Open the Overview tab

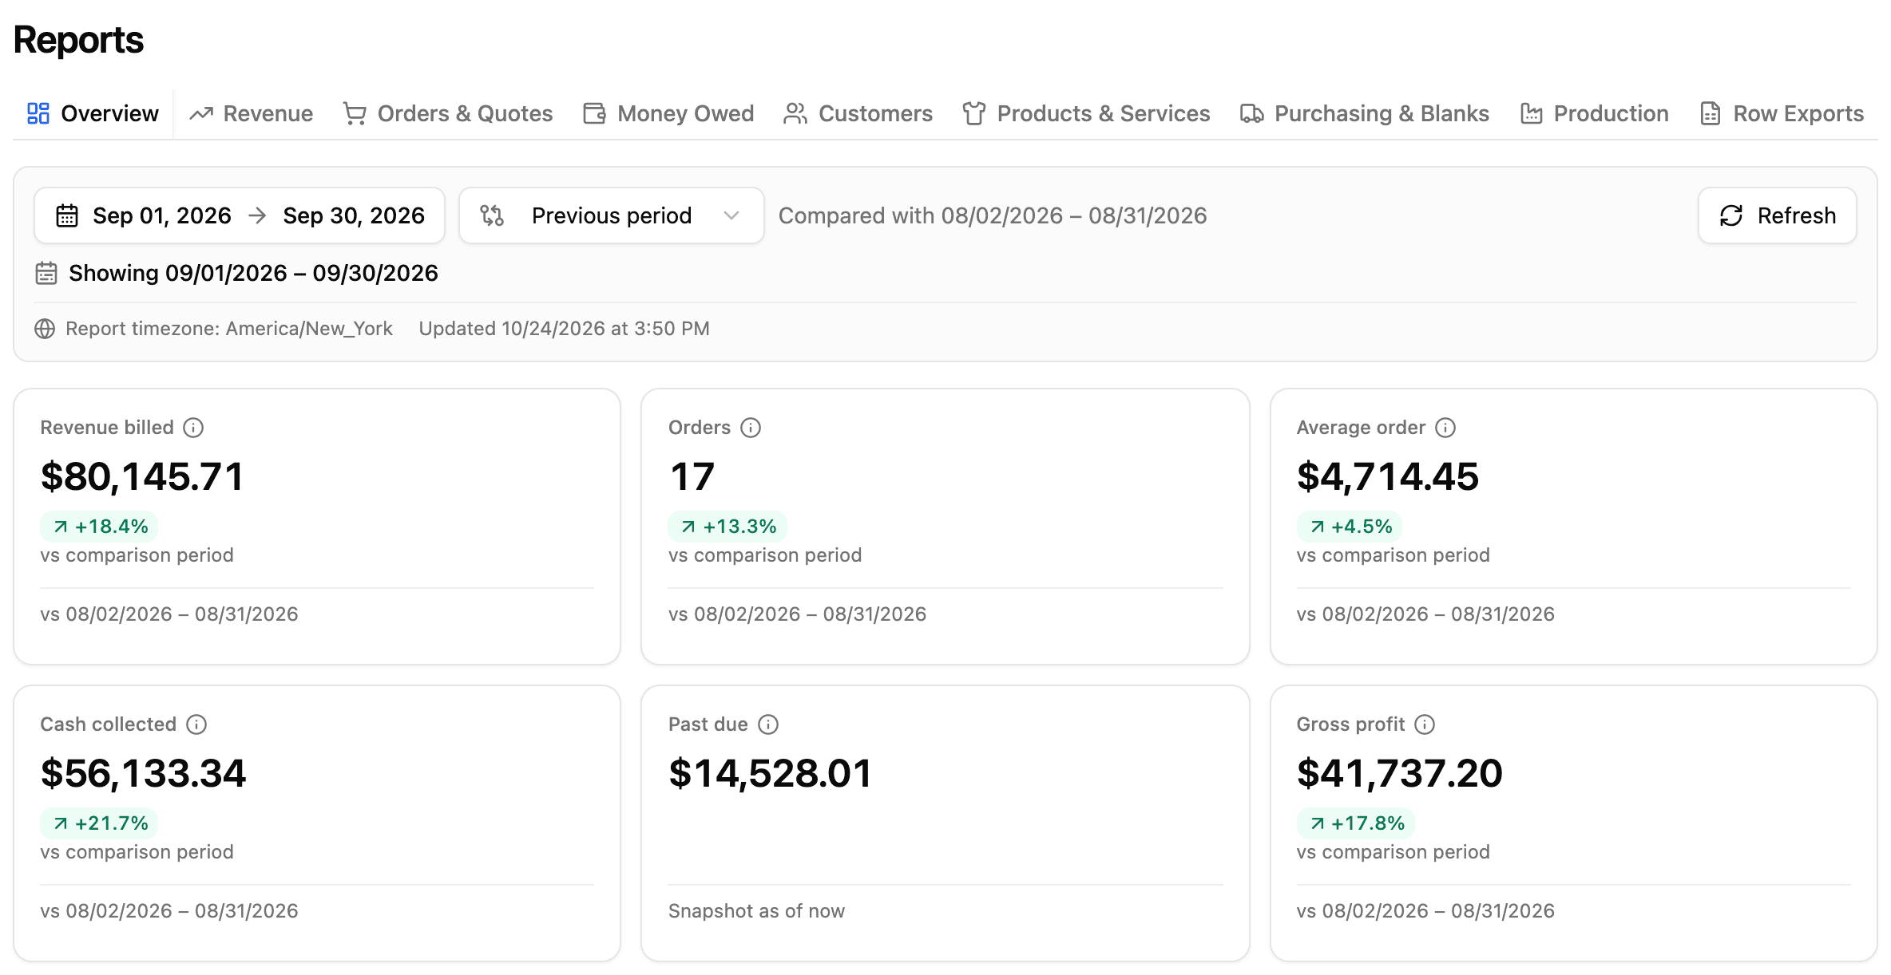point(93,113)
